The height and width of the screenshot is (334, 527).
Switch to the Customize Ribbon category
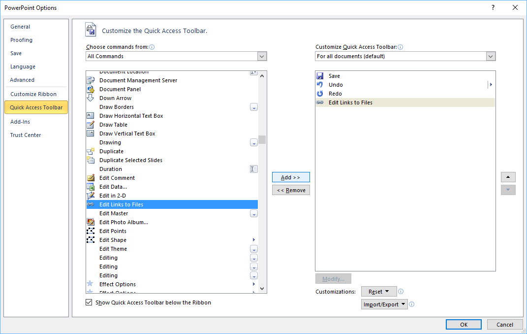pyautogui.click(x=33, y=94)
